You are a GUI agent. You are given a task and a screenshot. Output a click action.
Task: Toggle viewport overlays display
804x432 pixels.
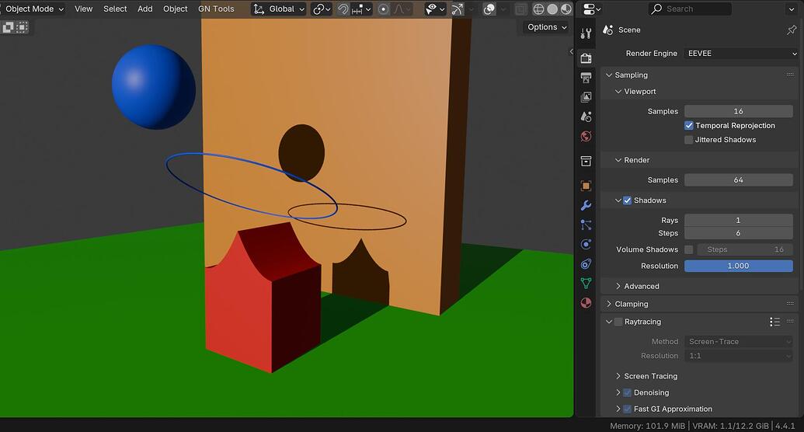489,9
